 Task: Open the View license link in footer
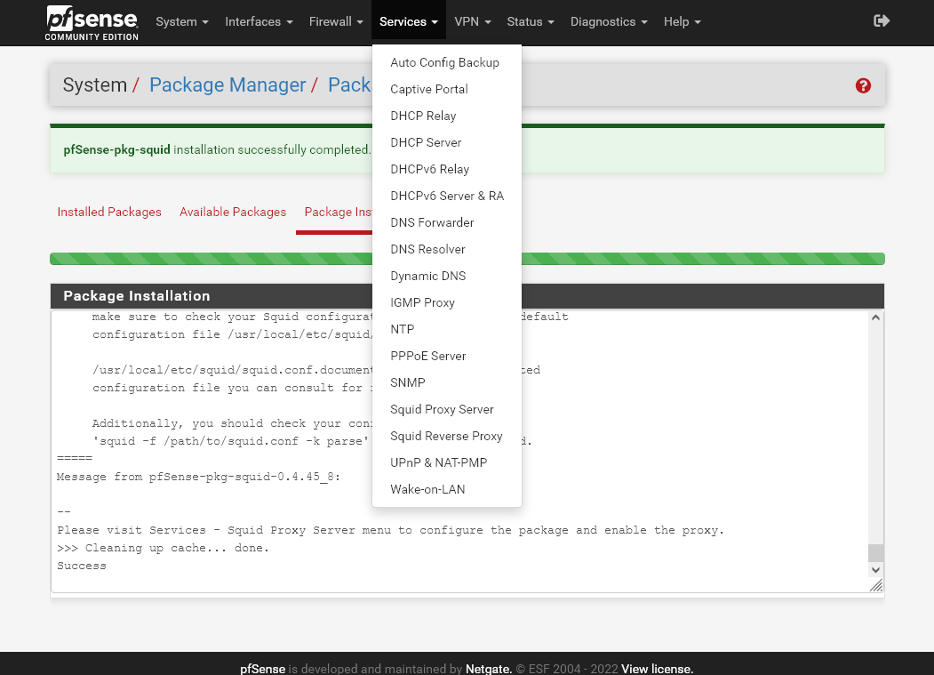[655, 669]
